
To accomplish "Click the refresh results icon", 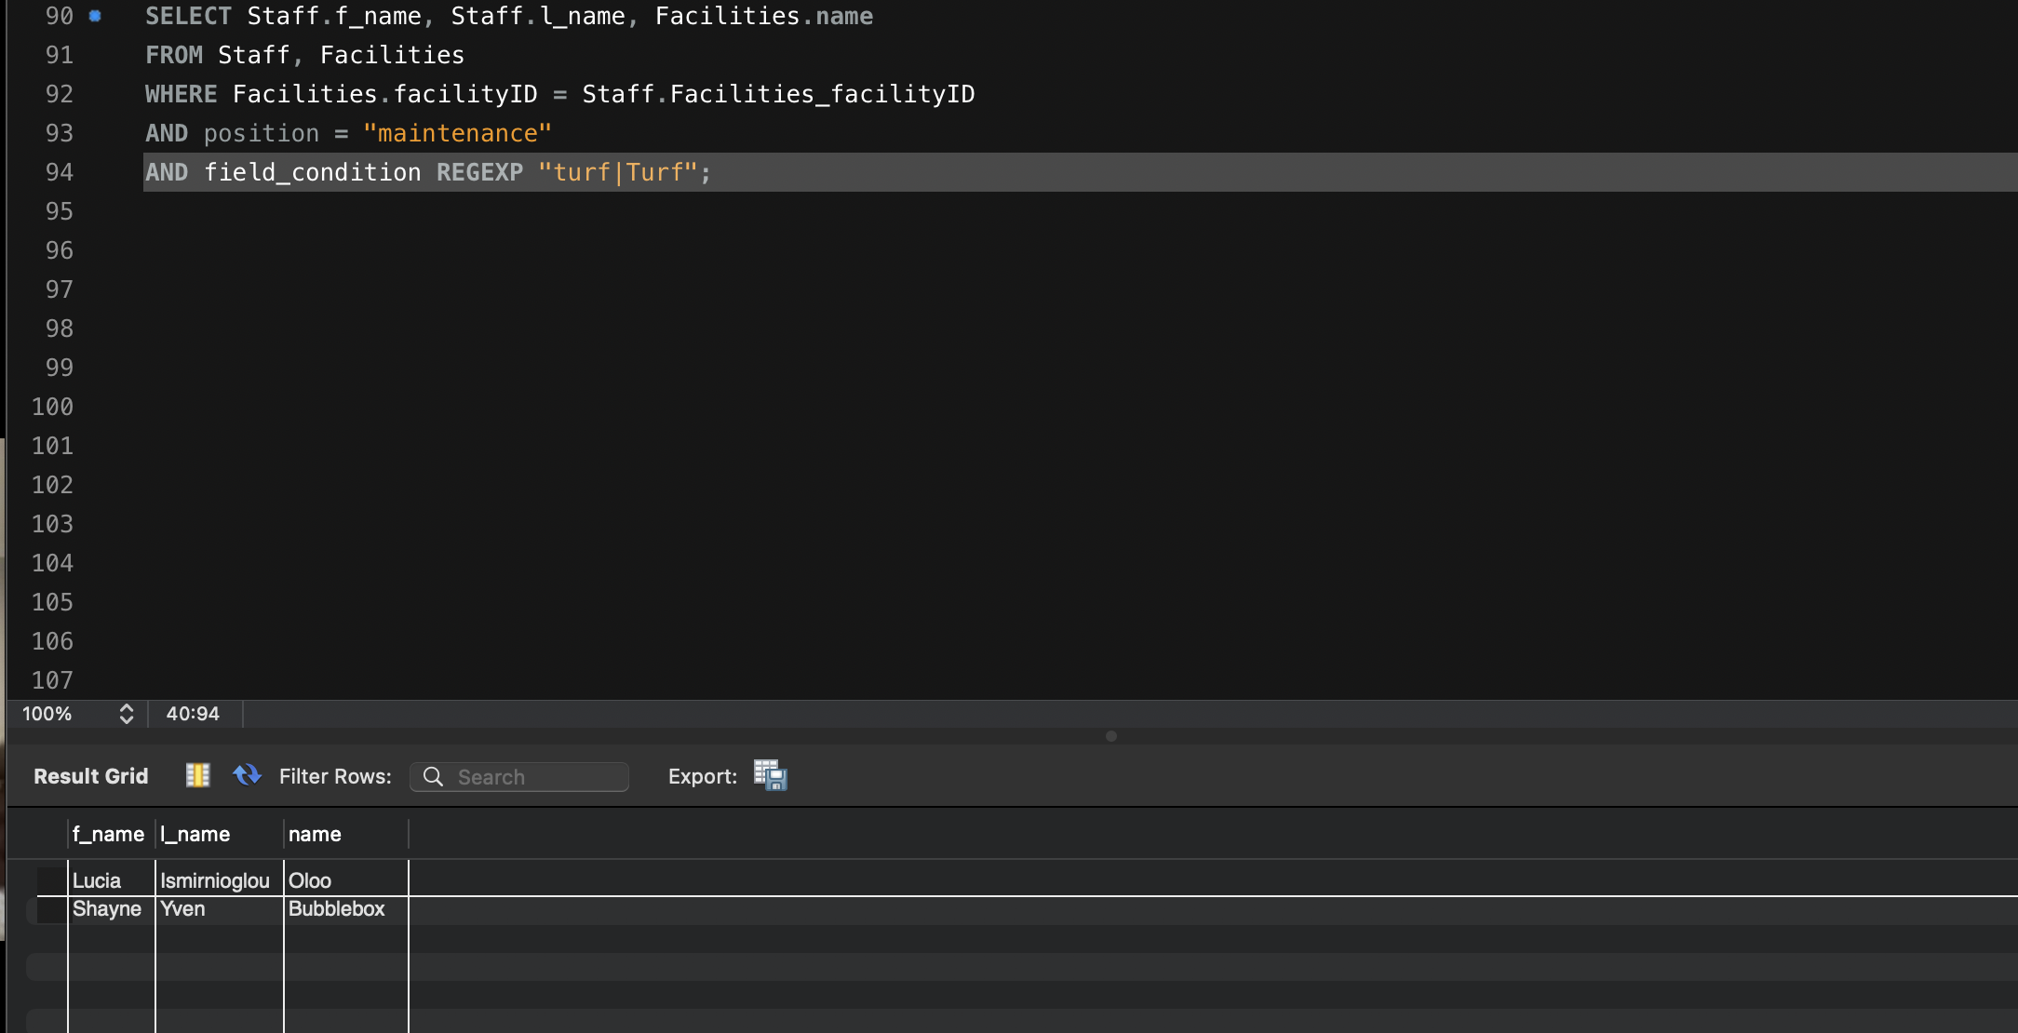I will 247,775.
